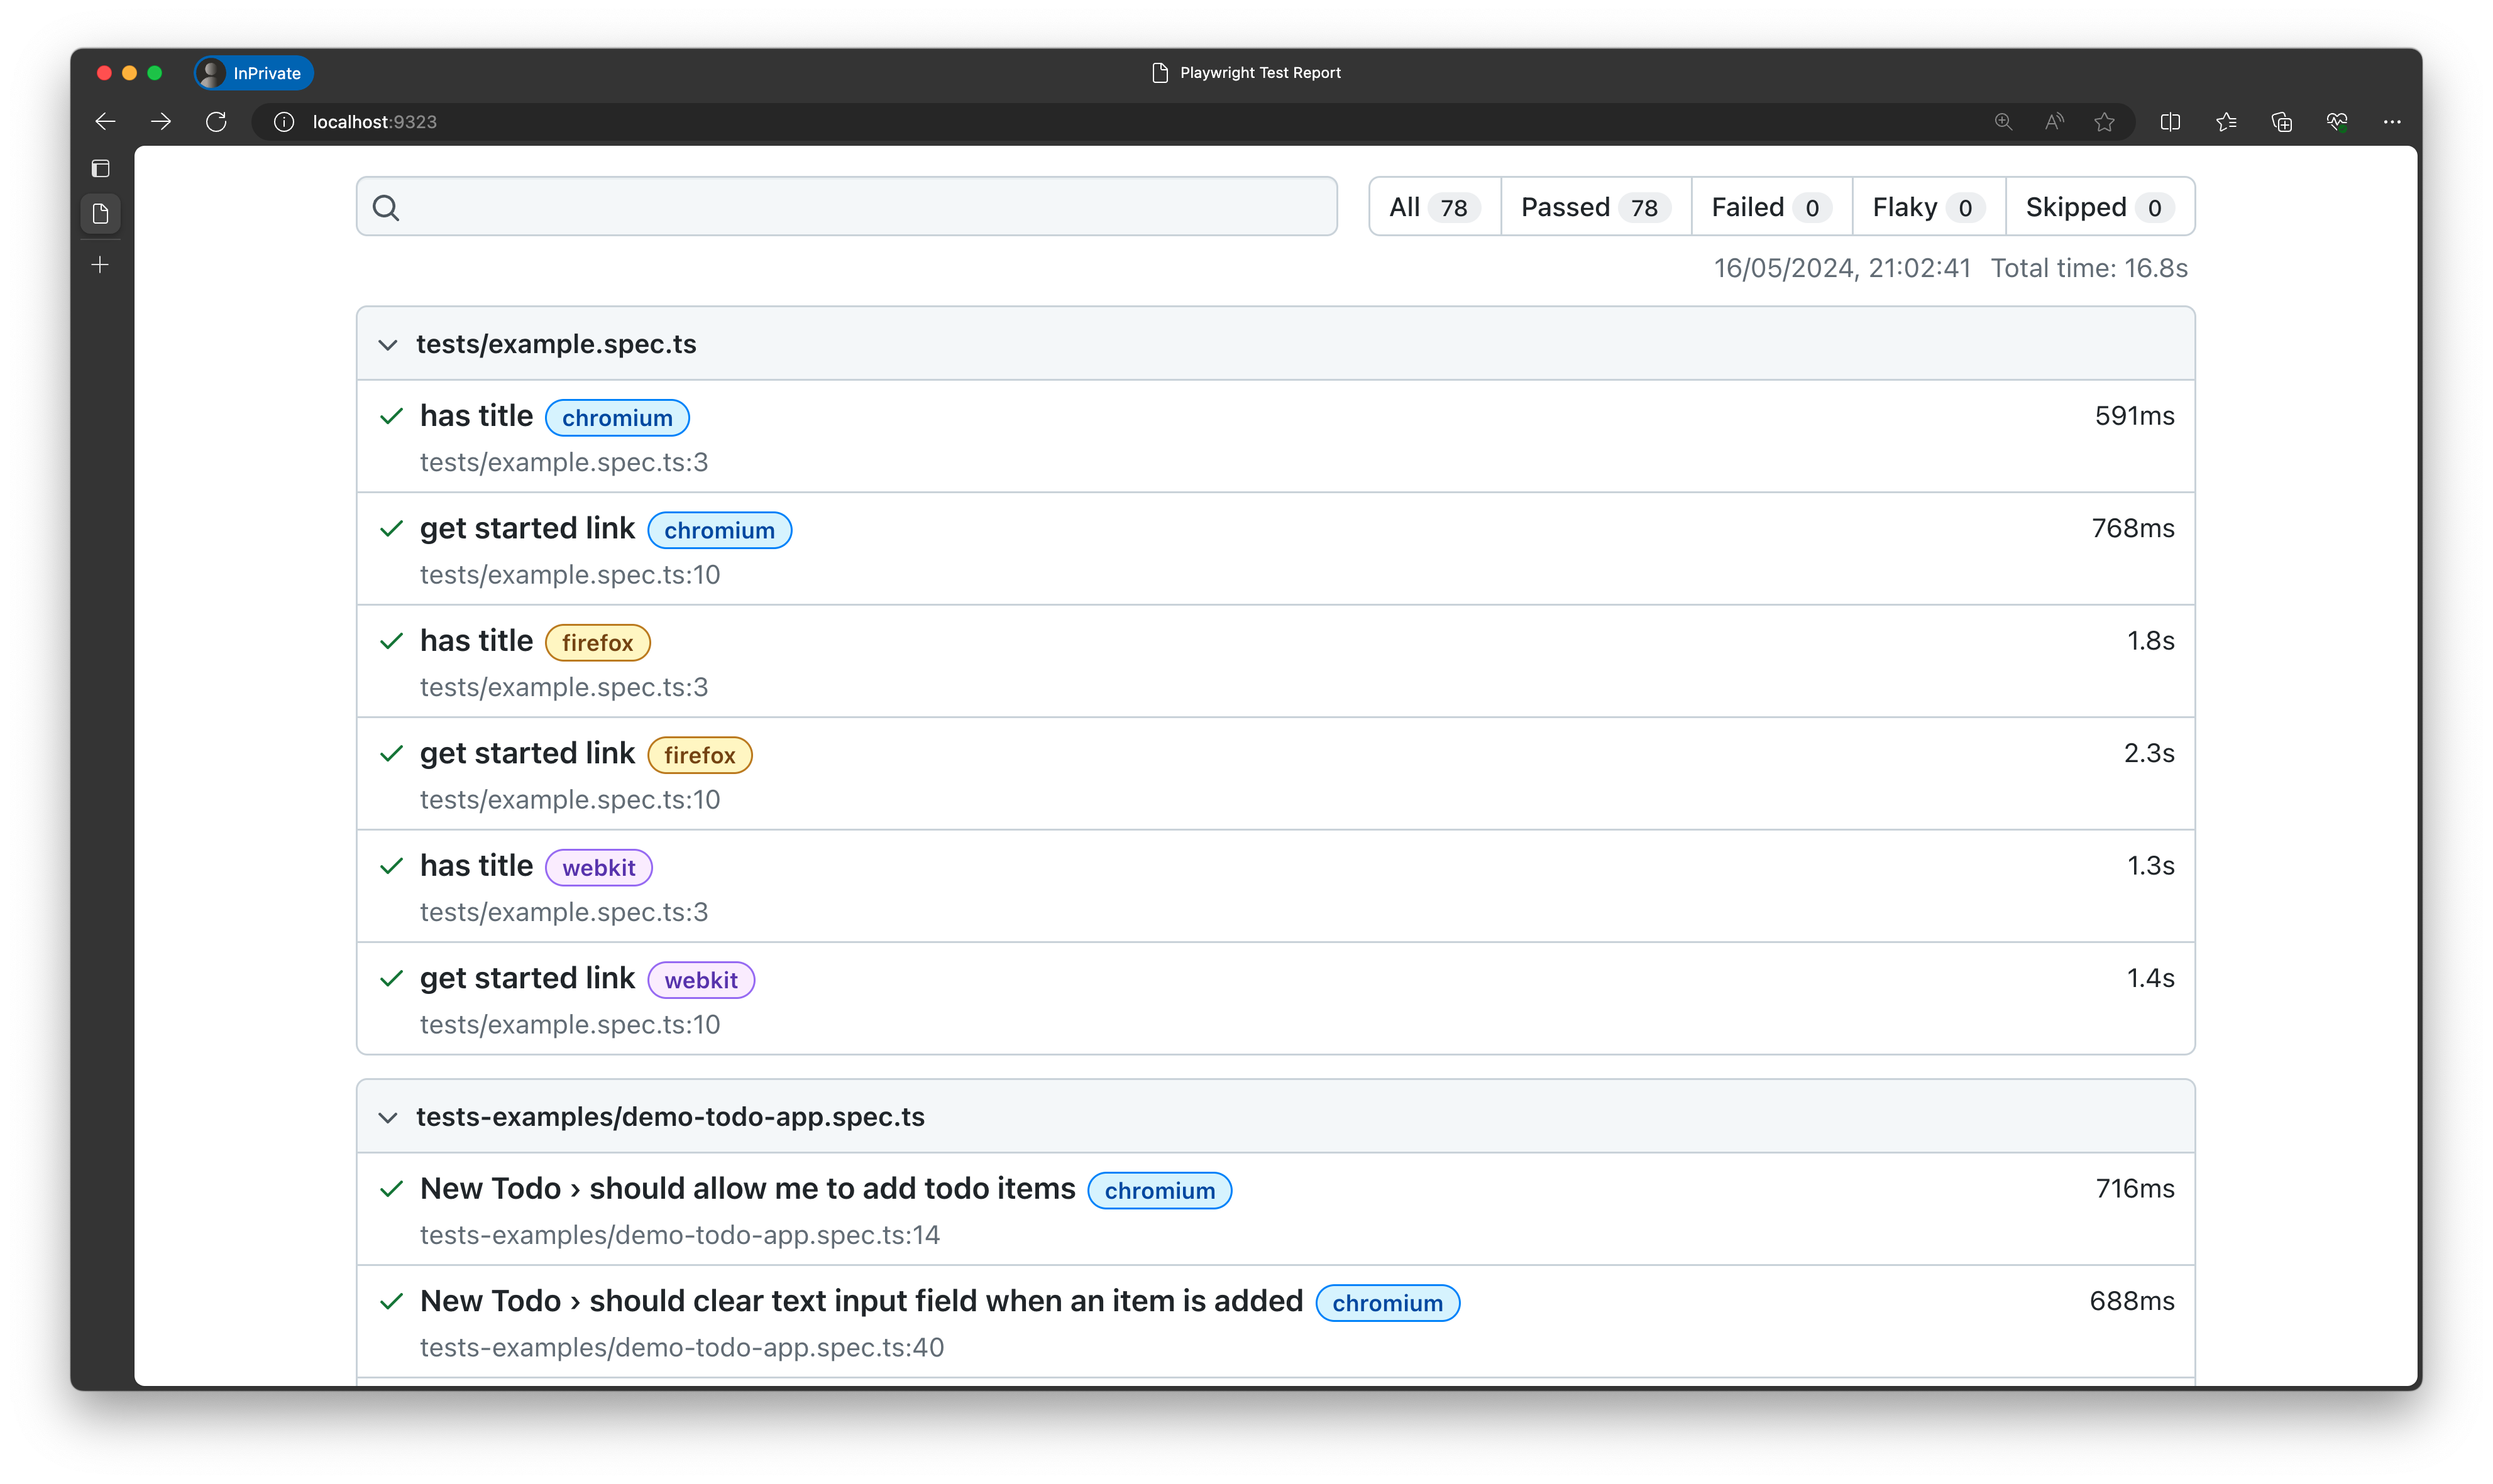Open the split screen icon
Viewport: 2493px width, 1484px height.
click(2170, 122)
